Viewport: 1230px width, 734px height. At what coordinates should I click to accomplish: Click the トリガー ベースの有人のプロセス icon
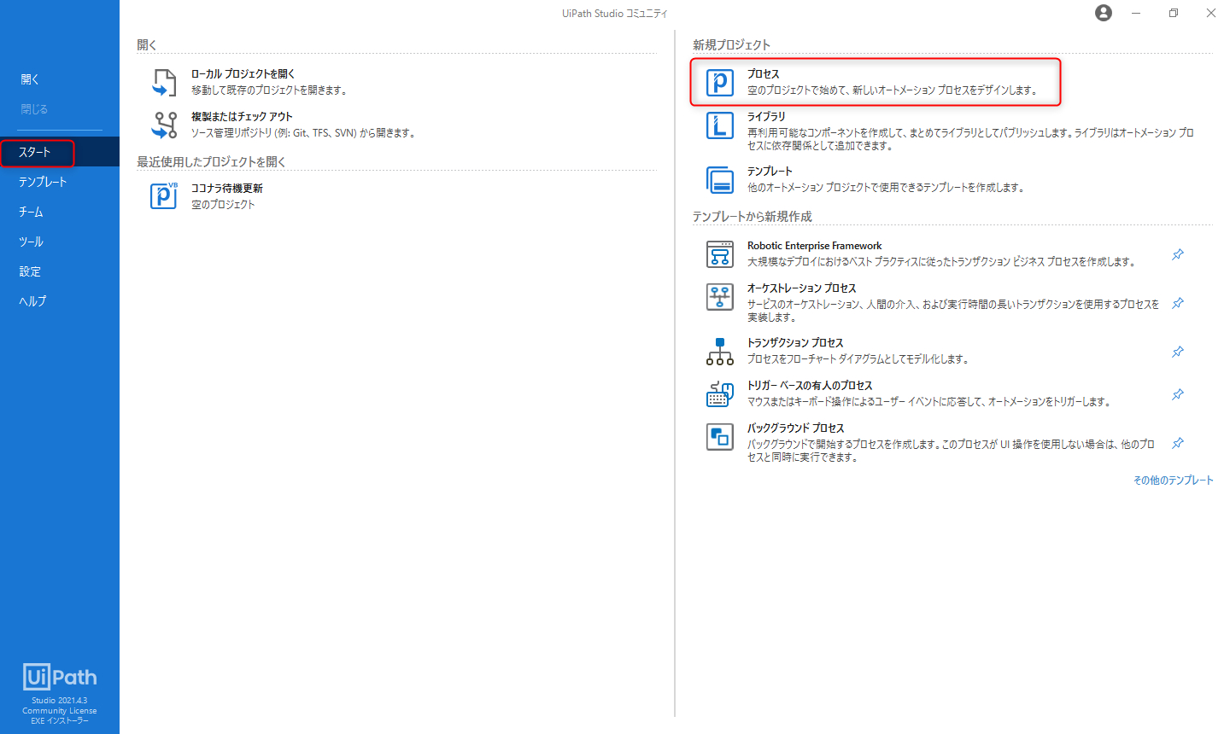[x=720, y=393]
